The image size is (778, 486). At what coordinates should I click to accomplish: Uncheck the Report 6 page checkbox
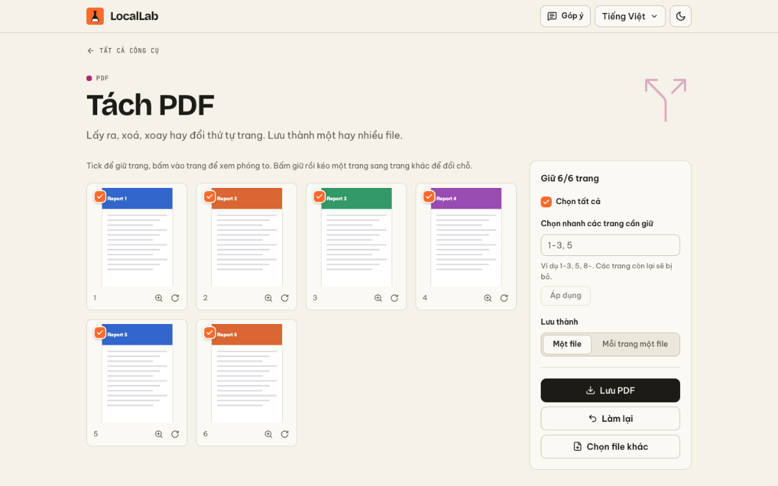[209, 332]
